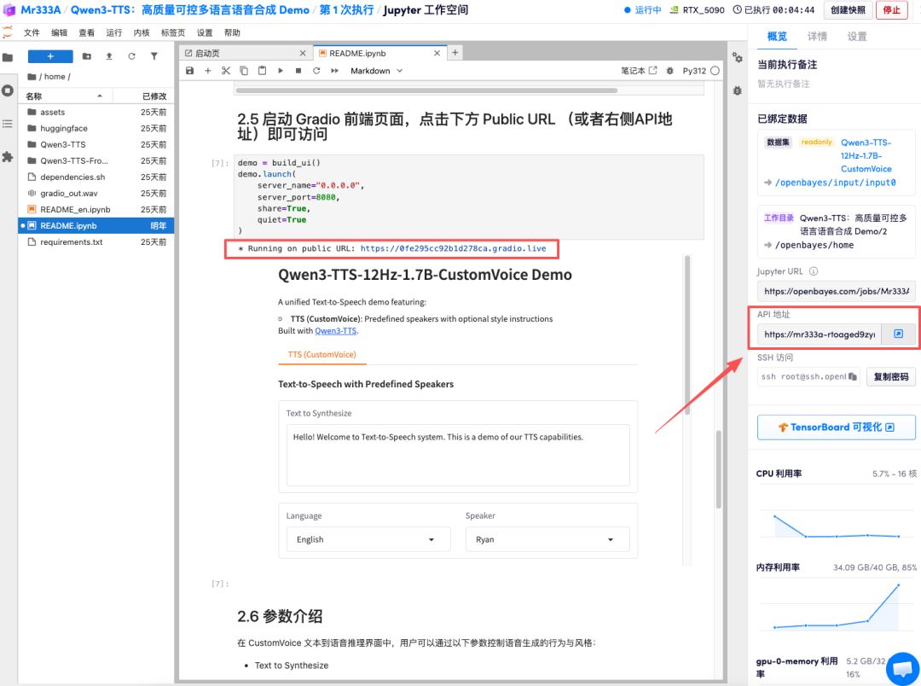Open the 设置 menu in Jupyter menu bar
921x686 pixels.
[205, 33]
